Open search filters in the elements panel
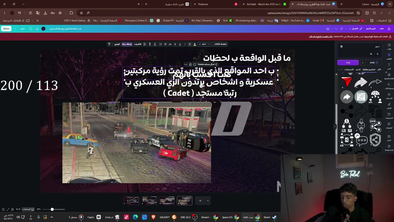The height and width of the screenshot is (222, 394). [371, 54]
